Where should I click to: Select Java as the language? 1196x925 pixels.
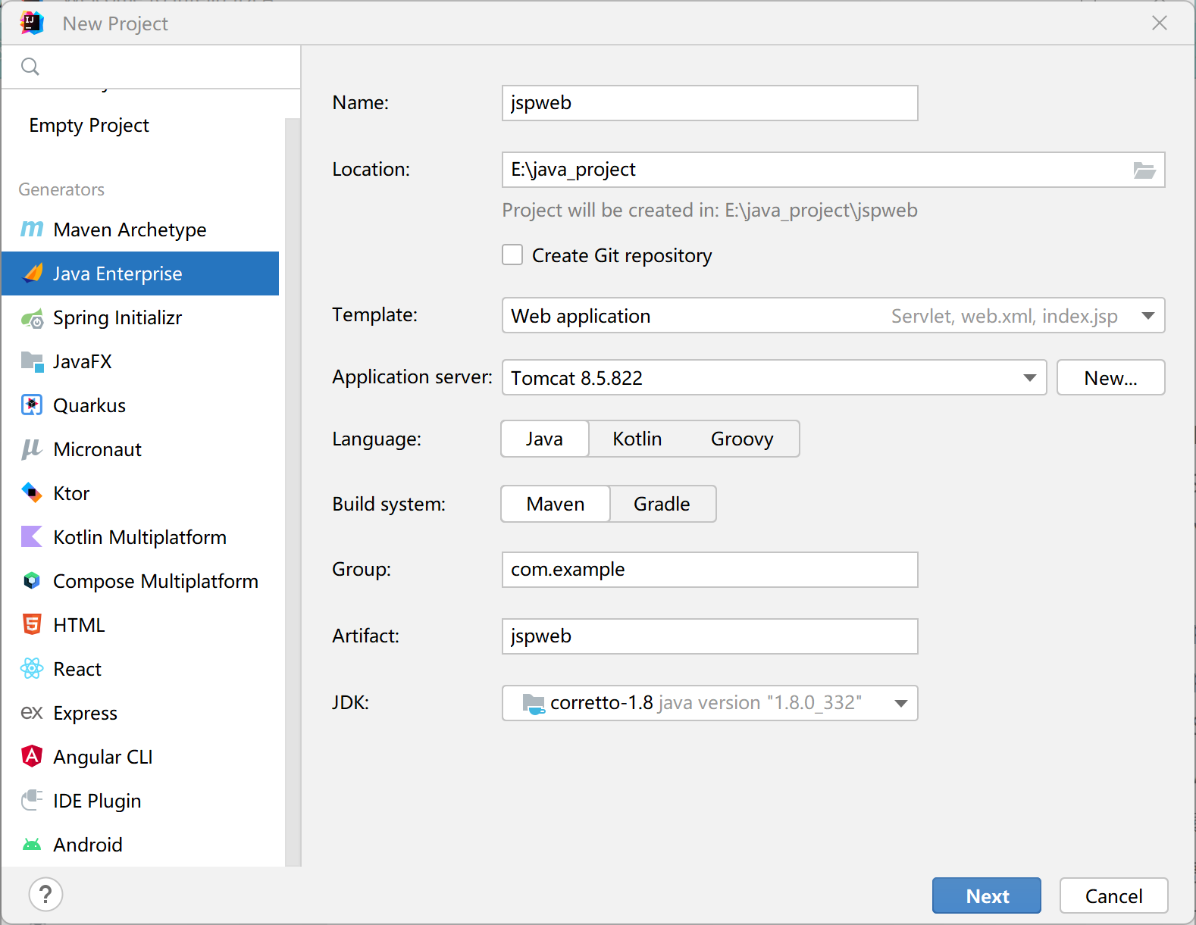click(x=545, y=439)
